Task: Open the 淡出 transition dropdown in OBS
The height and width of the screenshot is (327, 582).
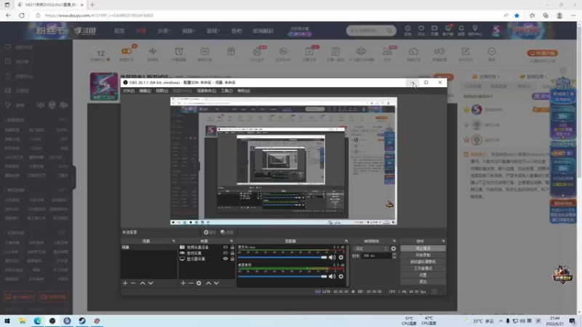Action: coord(371,249)
